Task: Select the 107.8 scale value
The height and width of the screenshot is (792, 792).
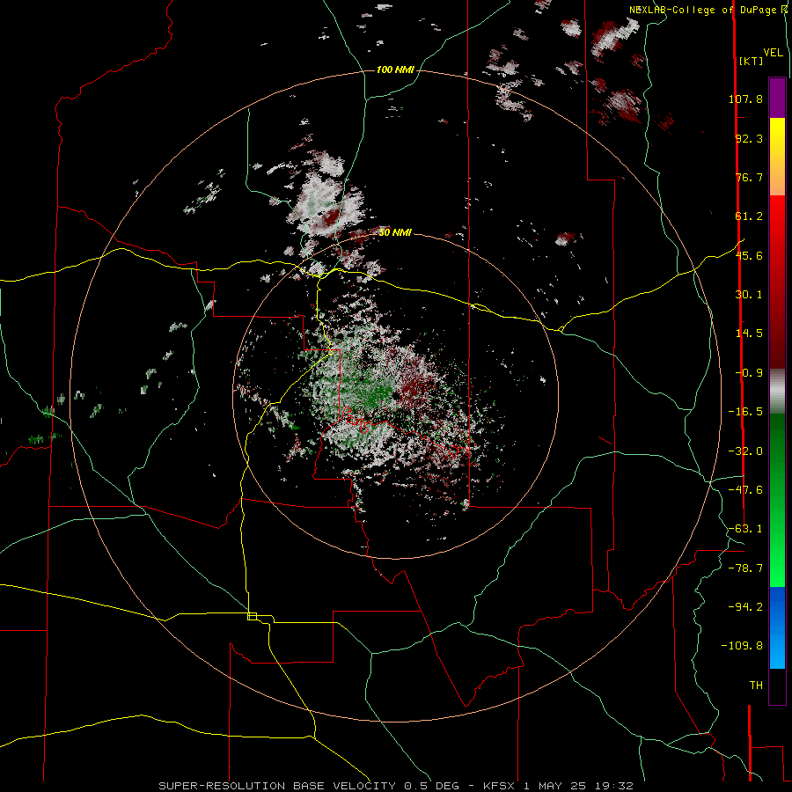Action: click(x=745, y=99)
